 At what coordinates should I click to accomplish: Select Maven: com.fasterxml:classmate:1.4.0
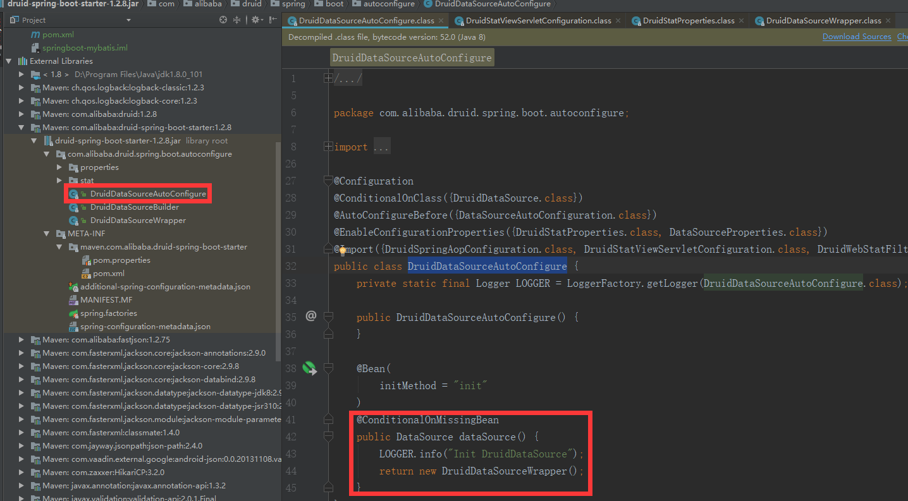click(111, 433)
